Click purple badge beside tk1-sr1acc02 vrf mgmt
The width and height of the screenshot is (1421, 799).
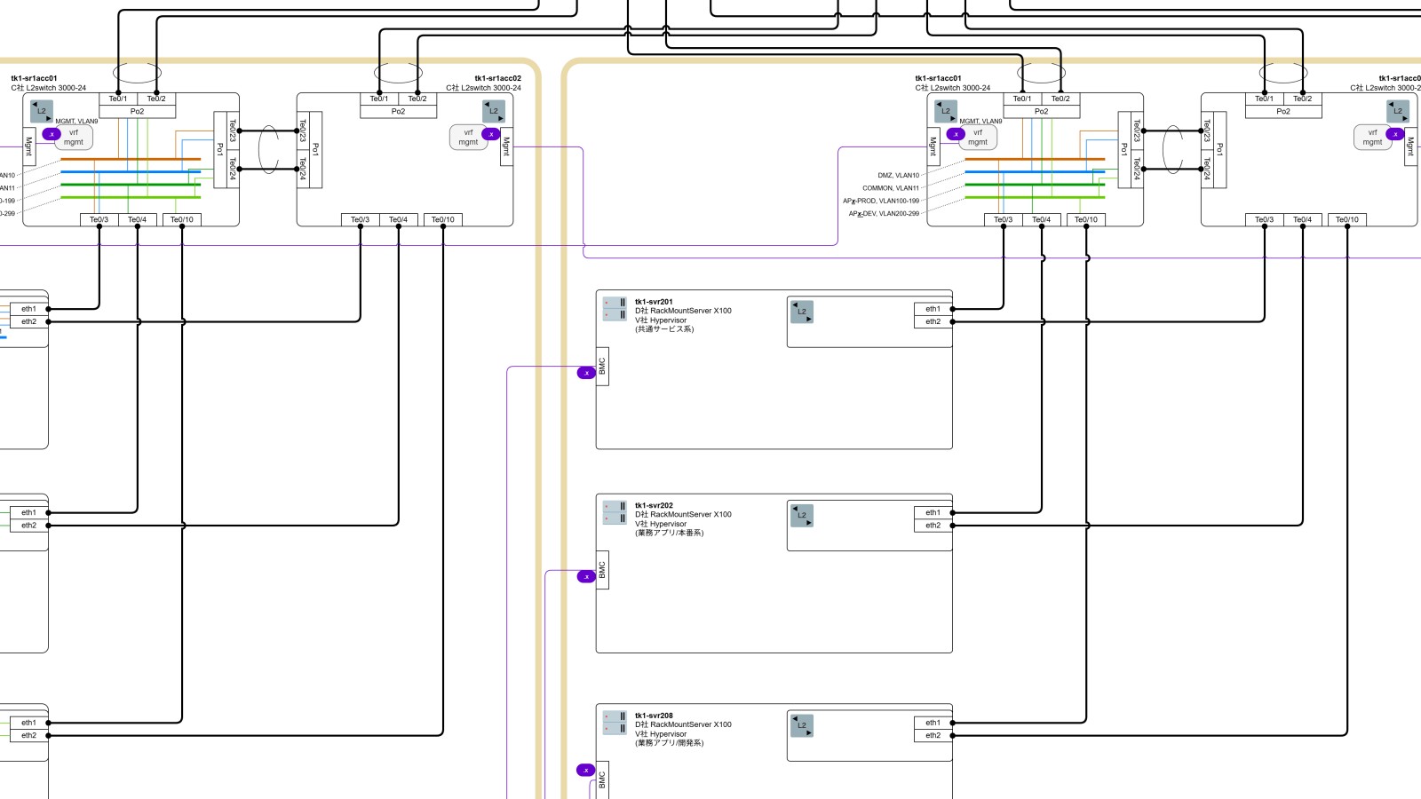coord(490,134)
